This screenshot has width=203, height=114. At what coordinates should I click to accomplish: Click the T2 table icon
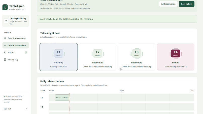click(x=97, y=53)
